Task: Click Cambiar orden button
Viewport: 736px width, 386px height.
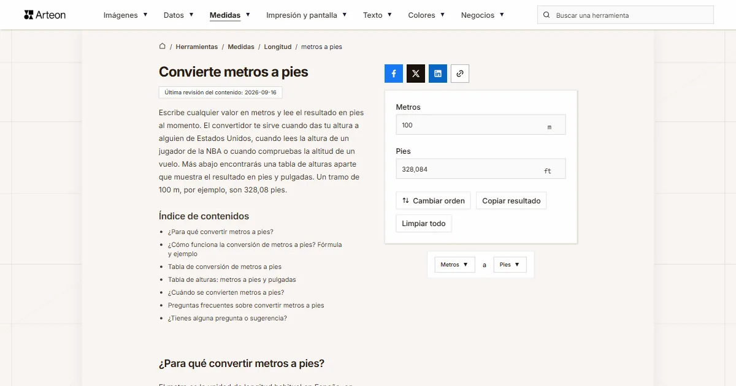Action: coord(433,201)
